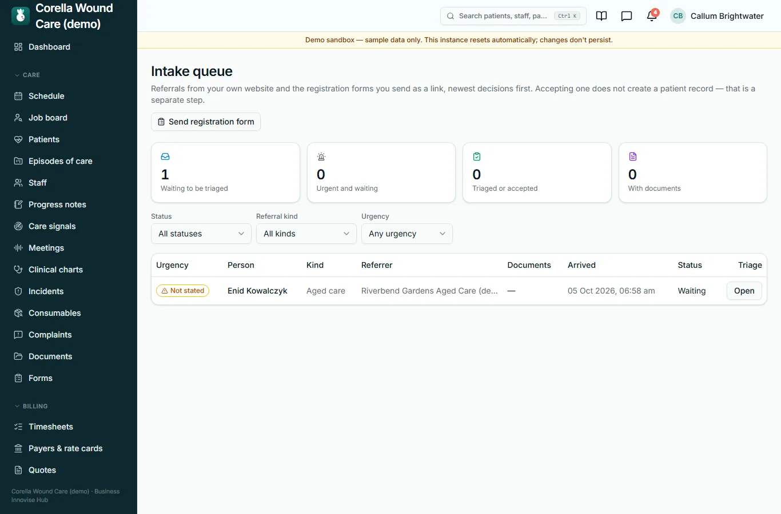This screenshot has width=781, height=514.
Task: Select the With documents card
Action: [693, 172]
